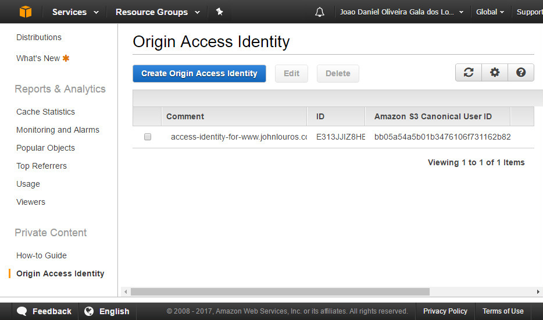Click the access-identity-for-www.johnlouros comment cell
This screenshot has width=543, height=320.
pos(238,137)
